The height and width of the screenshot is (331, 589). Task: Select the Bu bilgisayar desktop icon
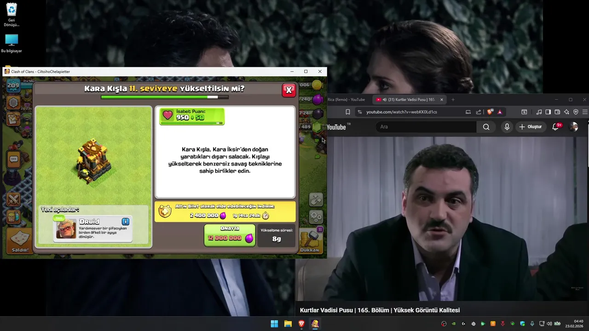(12, 43)
